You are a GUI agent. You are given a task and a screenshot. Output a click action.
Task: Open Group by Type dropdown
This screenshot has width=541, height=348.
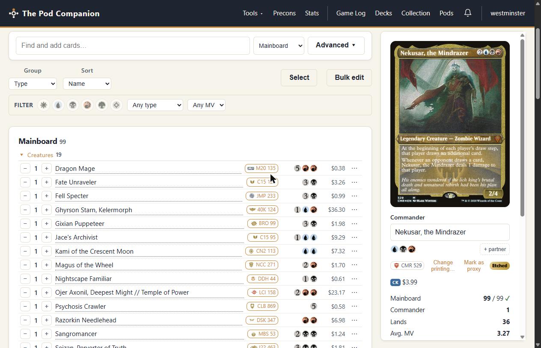coord(33,84)
